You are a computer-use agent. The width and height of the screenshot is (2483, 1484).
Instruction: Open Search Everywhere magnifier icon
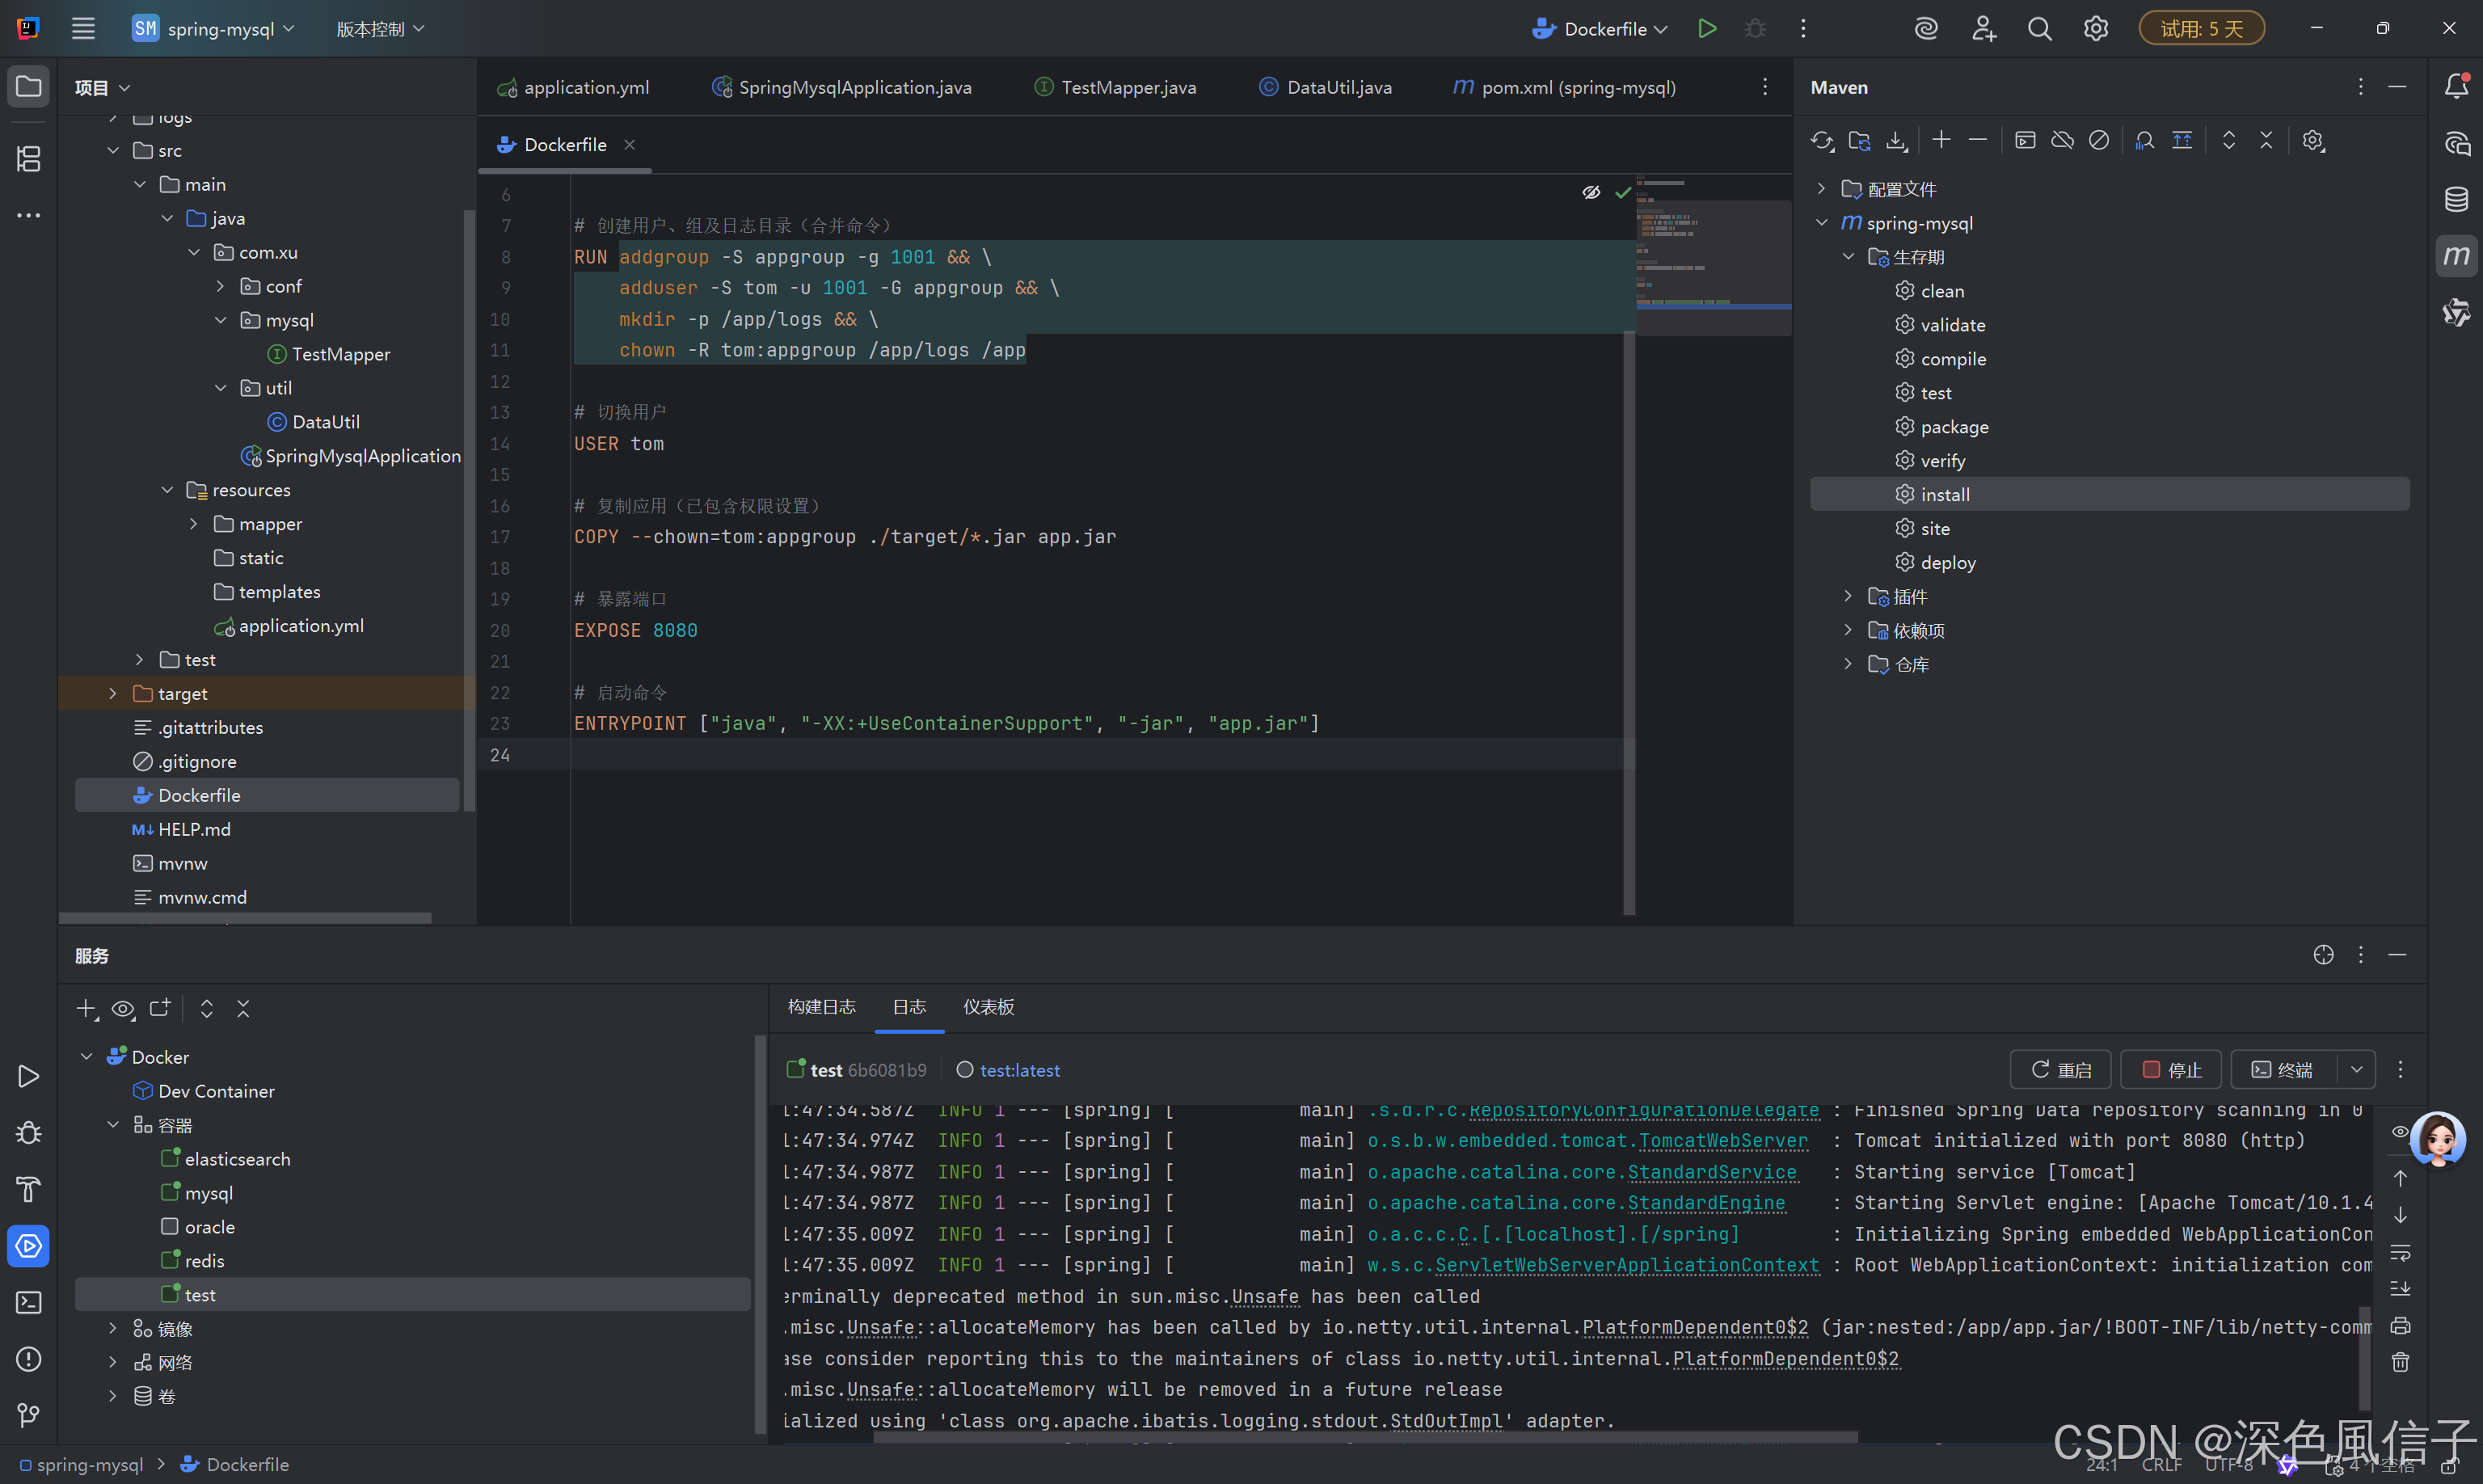coord(2039,29)
